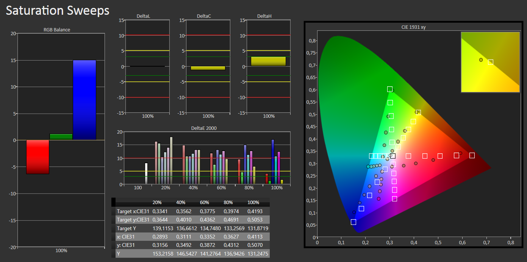Click the red primary target square on CIE diagram

pyautogui.click(x=472, y=155)
